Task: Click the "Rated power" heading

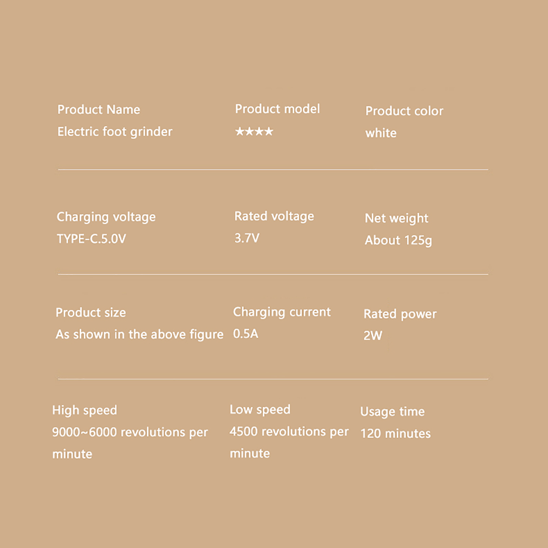Action: [400, 314]
